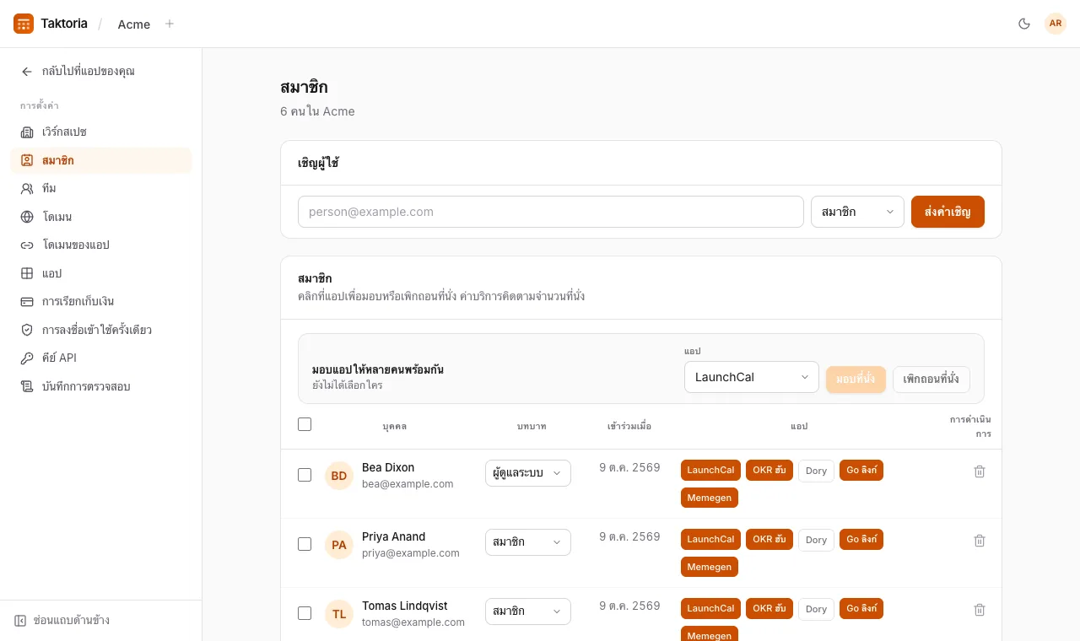1080x641 pixels.
Task: Open การลงชื่อเข้าใช้ครั้งเดียว SSO page
Action: [x=101, y=330]
